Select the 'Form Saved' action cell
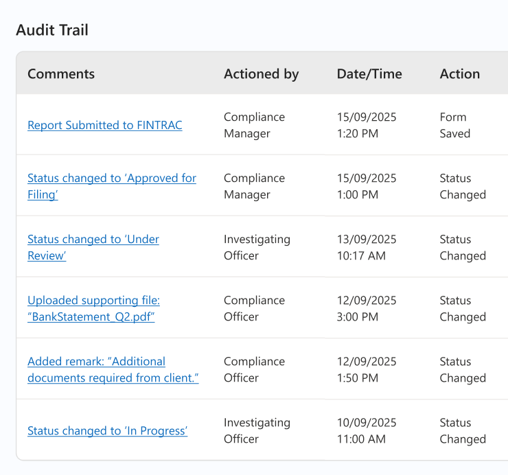The image size is (508, 475). 454,126
